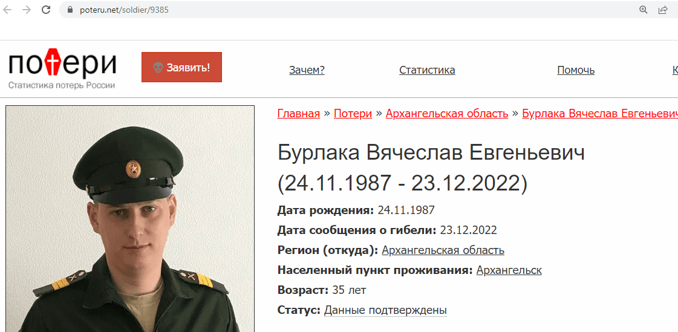Screen dimensions: 678x332
Task: Click the birth date value 24.11.1987
Action: point(406,210)
